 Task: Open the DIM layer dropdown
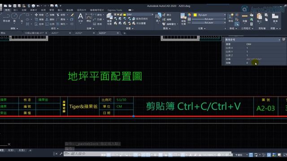point(152,15)
